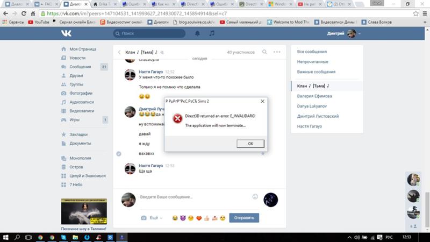The width and height of the screenshot is (430, 242).
Task: Click the Видеозаписи film icon in sidebar
Action: (x=63, y=111)
